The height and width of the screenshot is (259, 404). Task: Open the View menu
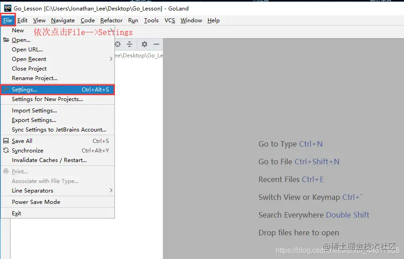(39, 20)
